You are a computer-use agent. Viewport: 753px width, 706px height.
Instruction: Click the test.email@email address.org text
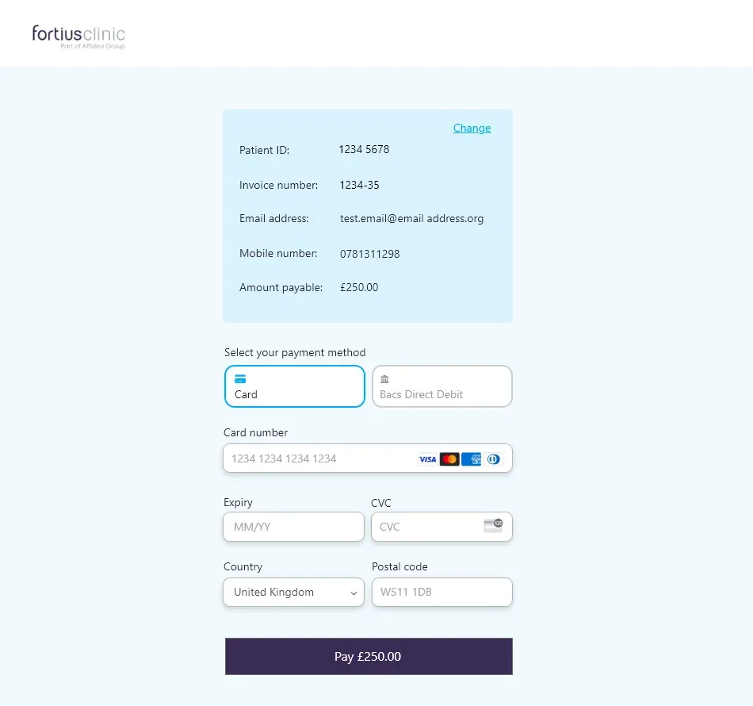click(x=412, y=218)
